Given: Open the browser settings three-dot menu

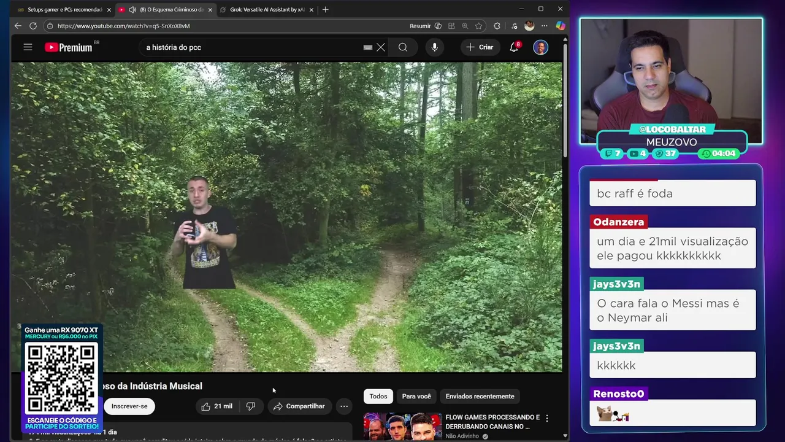Looking at the screenshot, I should click(x=545, y=26).
